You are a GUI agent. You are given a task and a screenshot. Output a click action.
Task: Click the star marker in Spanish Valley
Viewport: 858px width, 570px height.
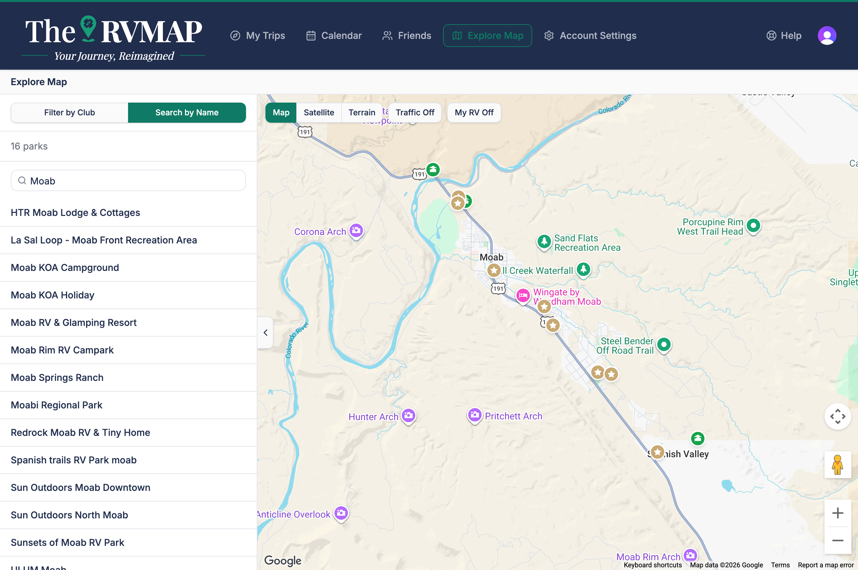click(657, 452)
